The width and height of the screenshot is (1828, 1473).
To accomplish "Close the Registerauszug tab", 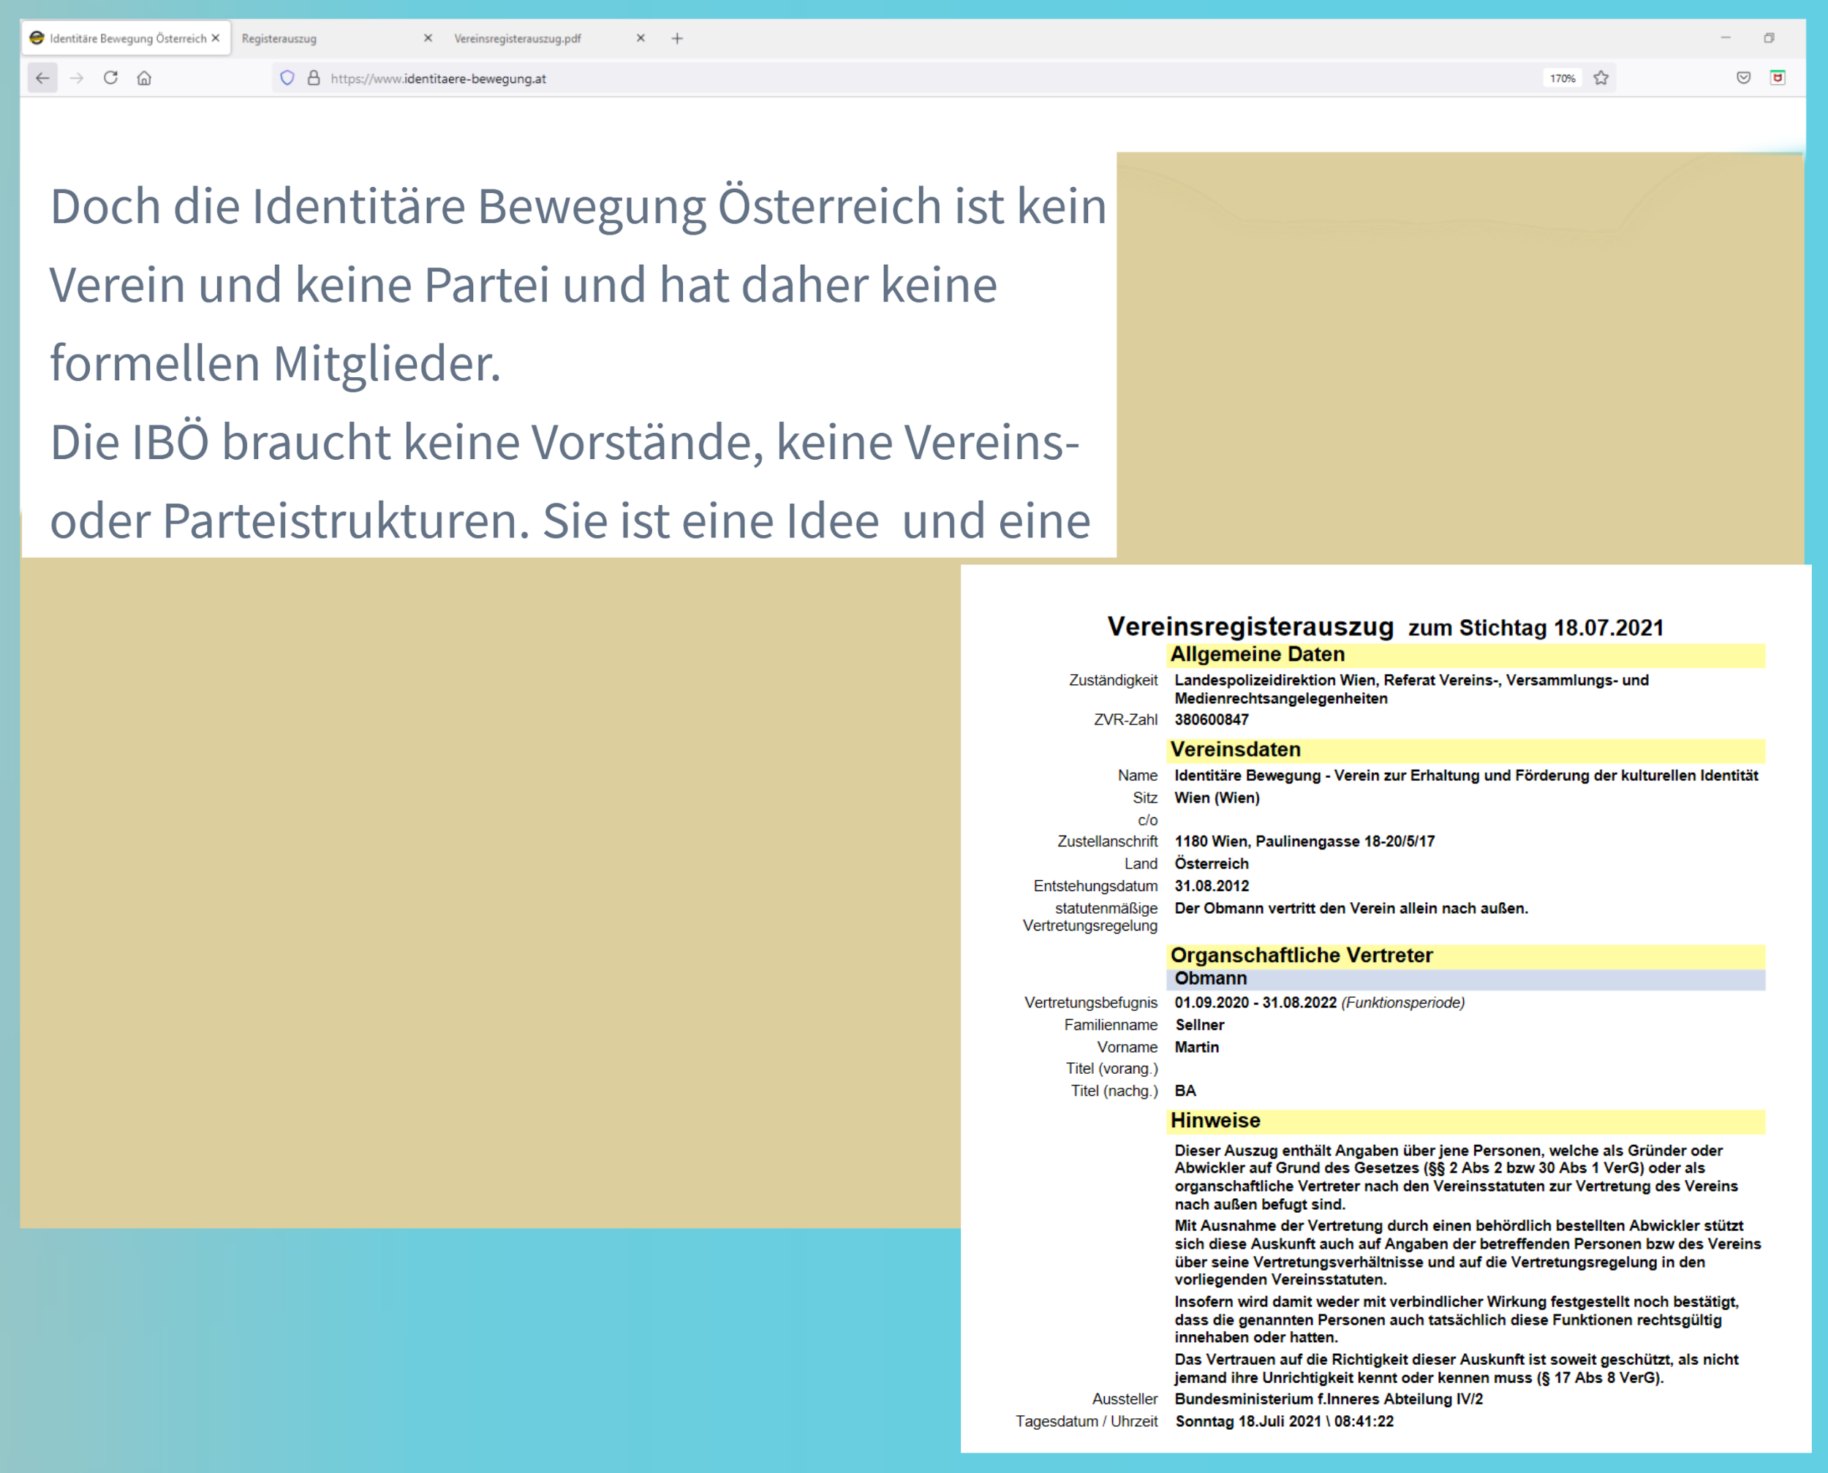I will (428, 38).
